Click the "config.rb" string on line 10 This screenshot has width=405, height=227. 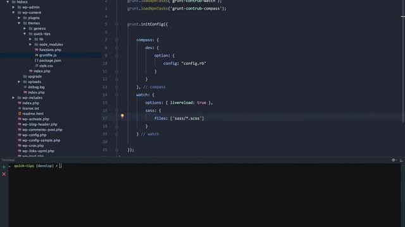[194, 63]
